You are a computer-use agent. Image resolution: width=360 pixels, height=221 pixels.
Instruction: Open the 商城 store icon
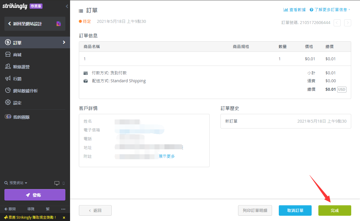(8, 55)
